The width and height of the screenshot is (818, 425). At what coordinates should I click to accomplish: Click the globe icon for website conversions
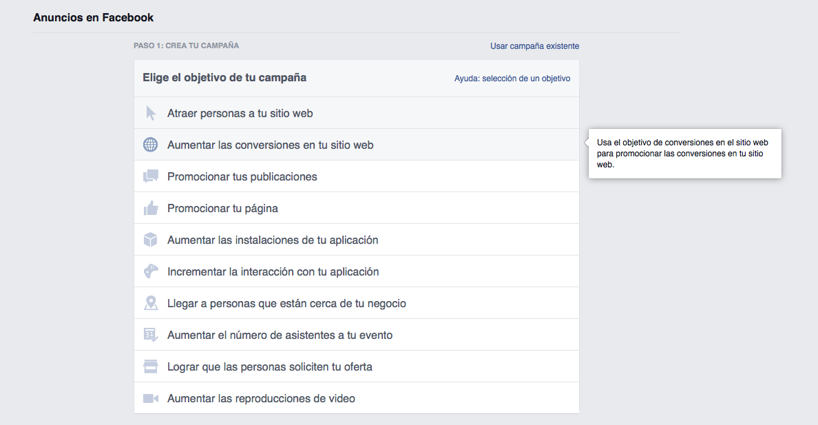point(150,145)
